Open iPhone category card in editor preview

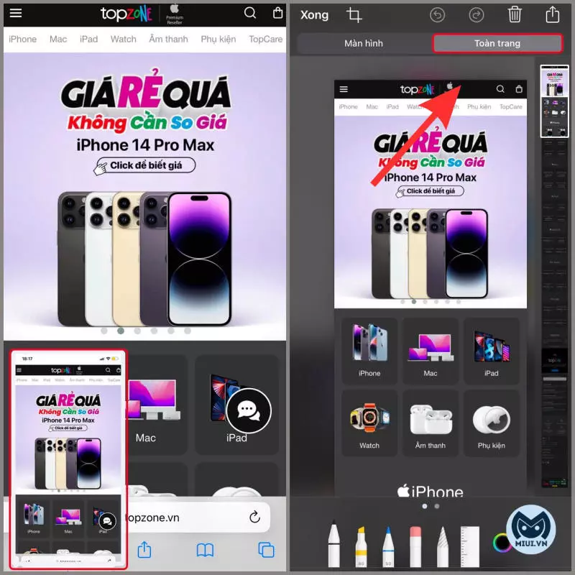(x=369, y=351)
